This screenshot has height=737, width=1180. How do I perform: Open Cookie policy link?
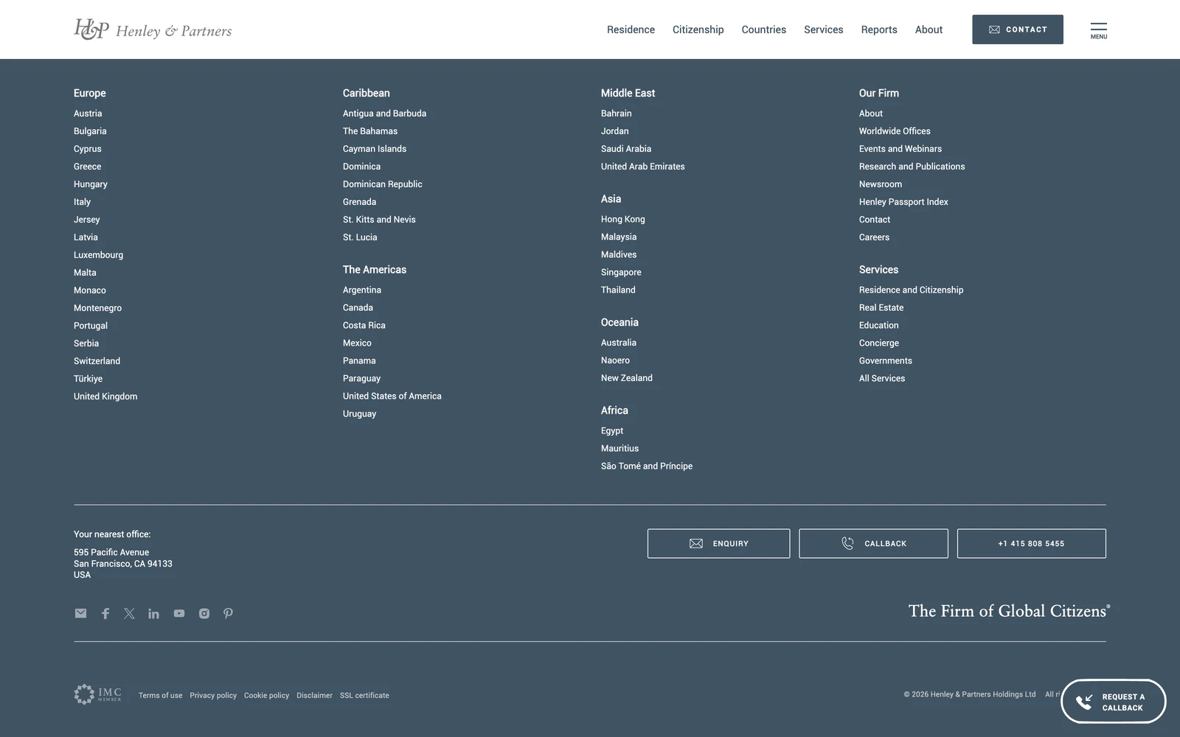[266, 695]
